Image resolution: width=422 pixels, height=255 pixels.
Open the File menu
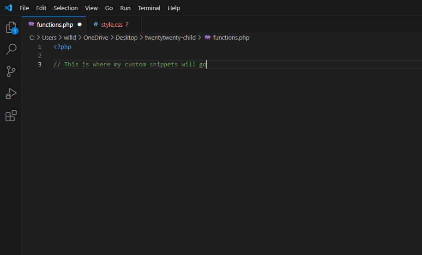point(24,8)
